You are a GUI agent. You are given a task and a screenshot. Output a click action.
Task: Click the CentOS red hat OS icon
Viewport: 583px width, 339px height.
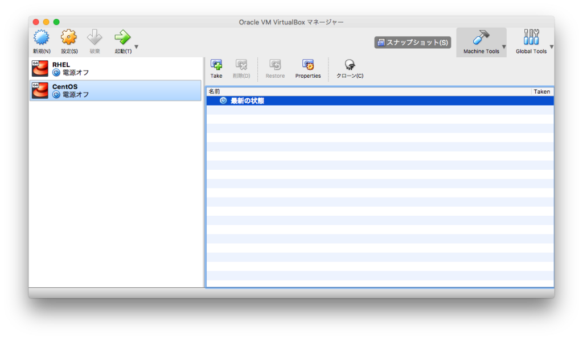point(40,90)
